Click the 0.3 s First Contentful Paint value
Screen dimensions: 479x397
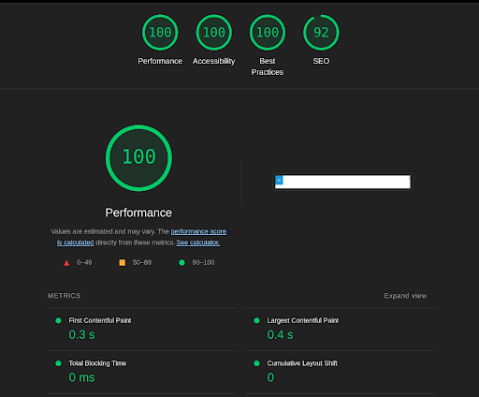[x=81, y=334]
